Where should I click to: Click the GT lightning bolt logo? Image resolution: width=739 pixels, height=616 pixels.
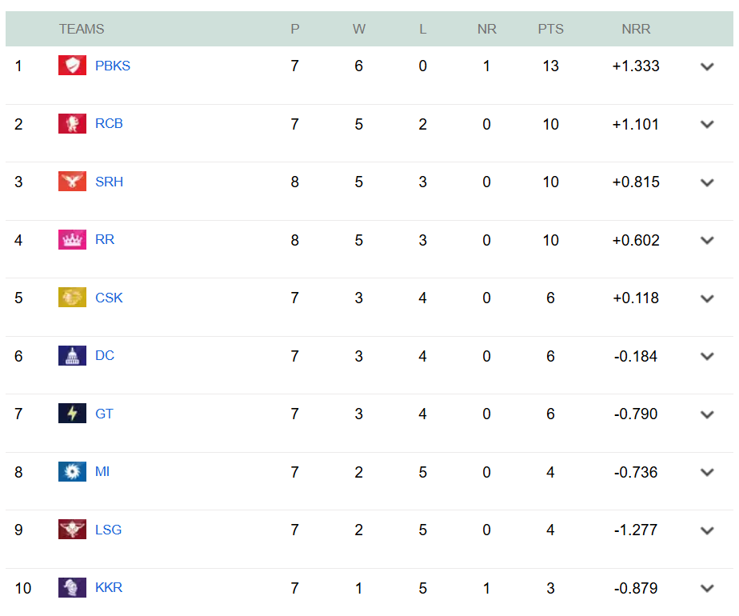coord(72,414)
